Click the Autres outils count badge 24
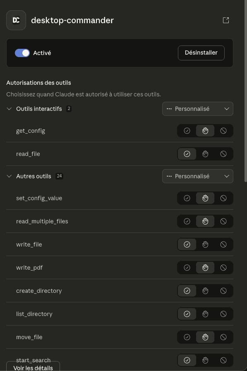The image size is (247, 371). coord(60,176)
